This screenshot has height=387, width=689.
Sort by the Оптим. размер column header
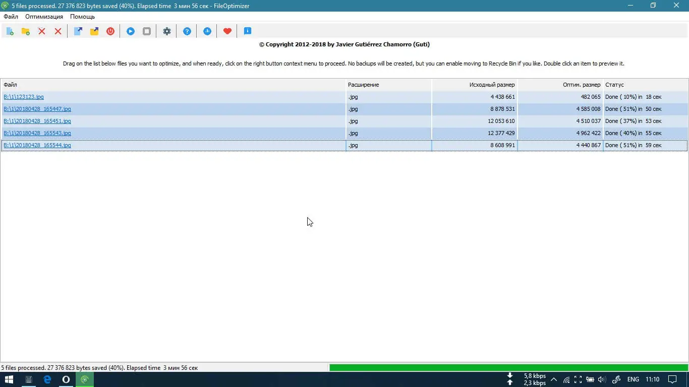(560, 85)
